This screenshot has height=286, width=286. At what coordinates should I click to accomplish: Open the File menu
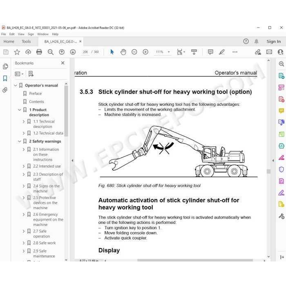3,34
